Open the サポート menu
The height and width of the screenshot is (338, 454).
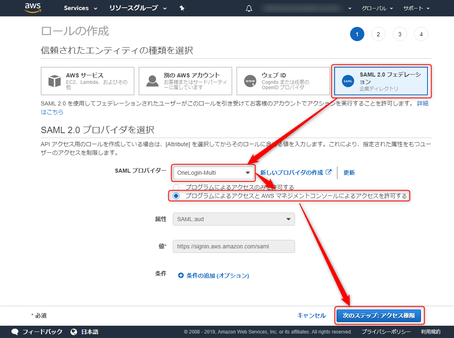click(x=417, y=9)
